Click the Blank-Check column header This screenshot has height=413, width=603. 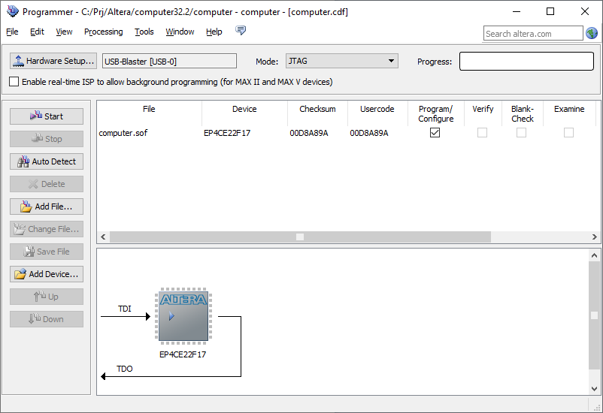pyautogui.click(x=523, y=113)
